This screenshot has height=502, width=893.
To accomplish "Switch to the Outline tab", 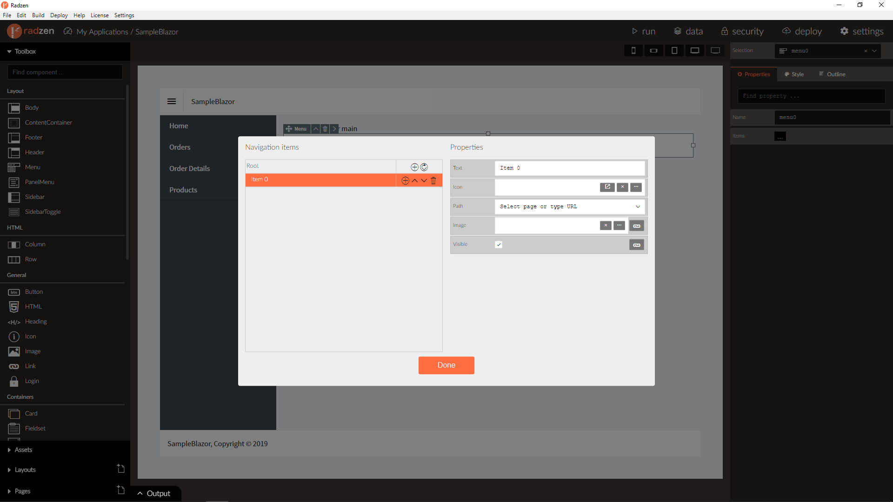I will pyautogui.click(x=833, y=74).
